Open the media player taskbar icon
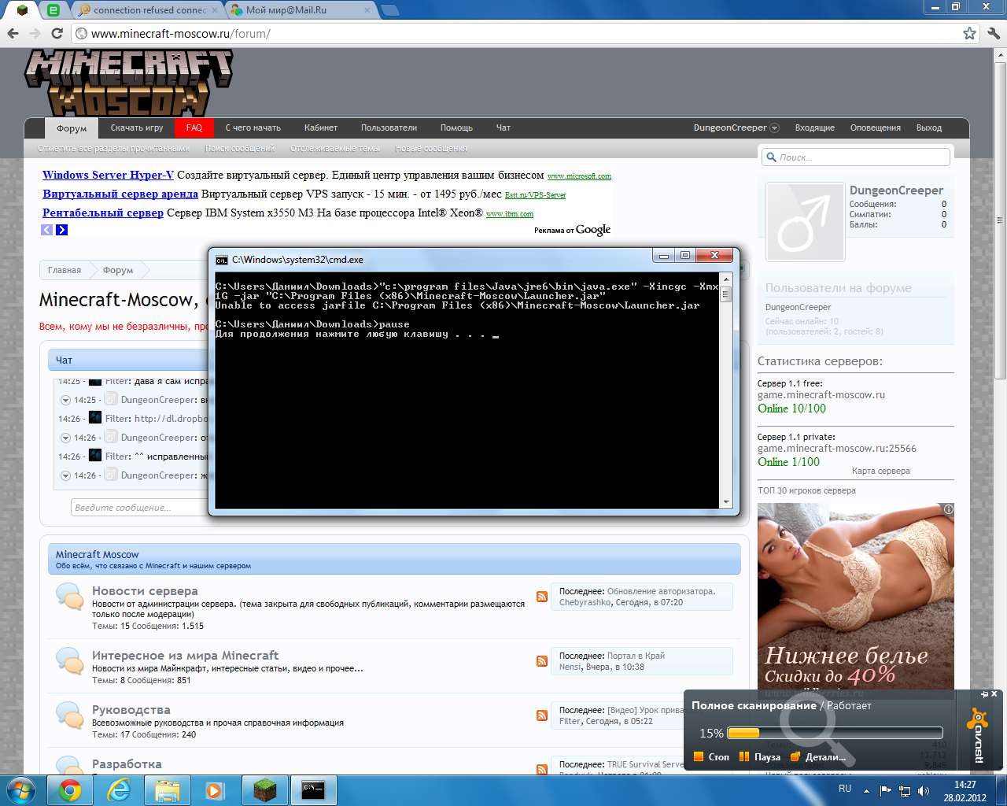This screenshot has height=806, width=1007. 215,789
